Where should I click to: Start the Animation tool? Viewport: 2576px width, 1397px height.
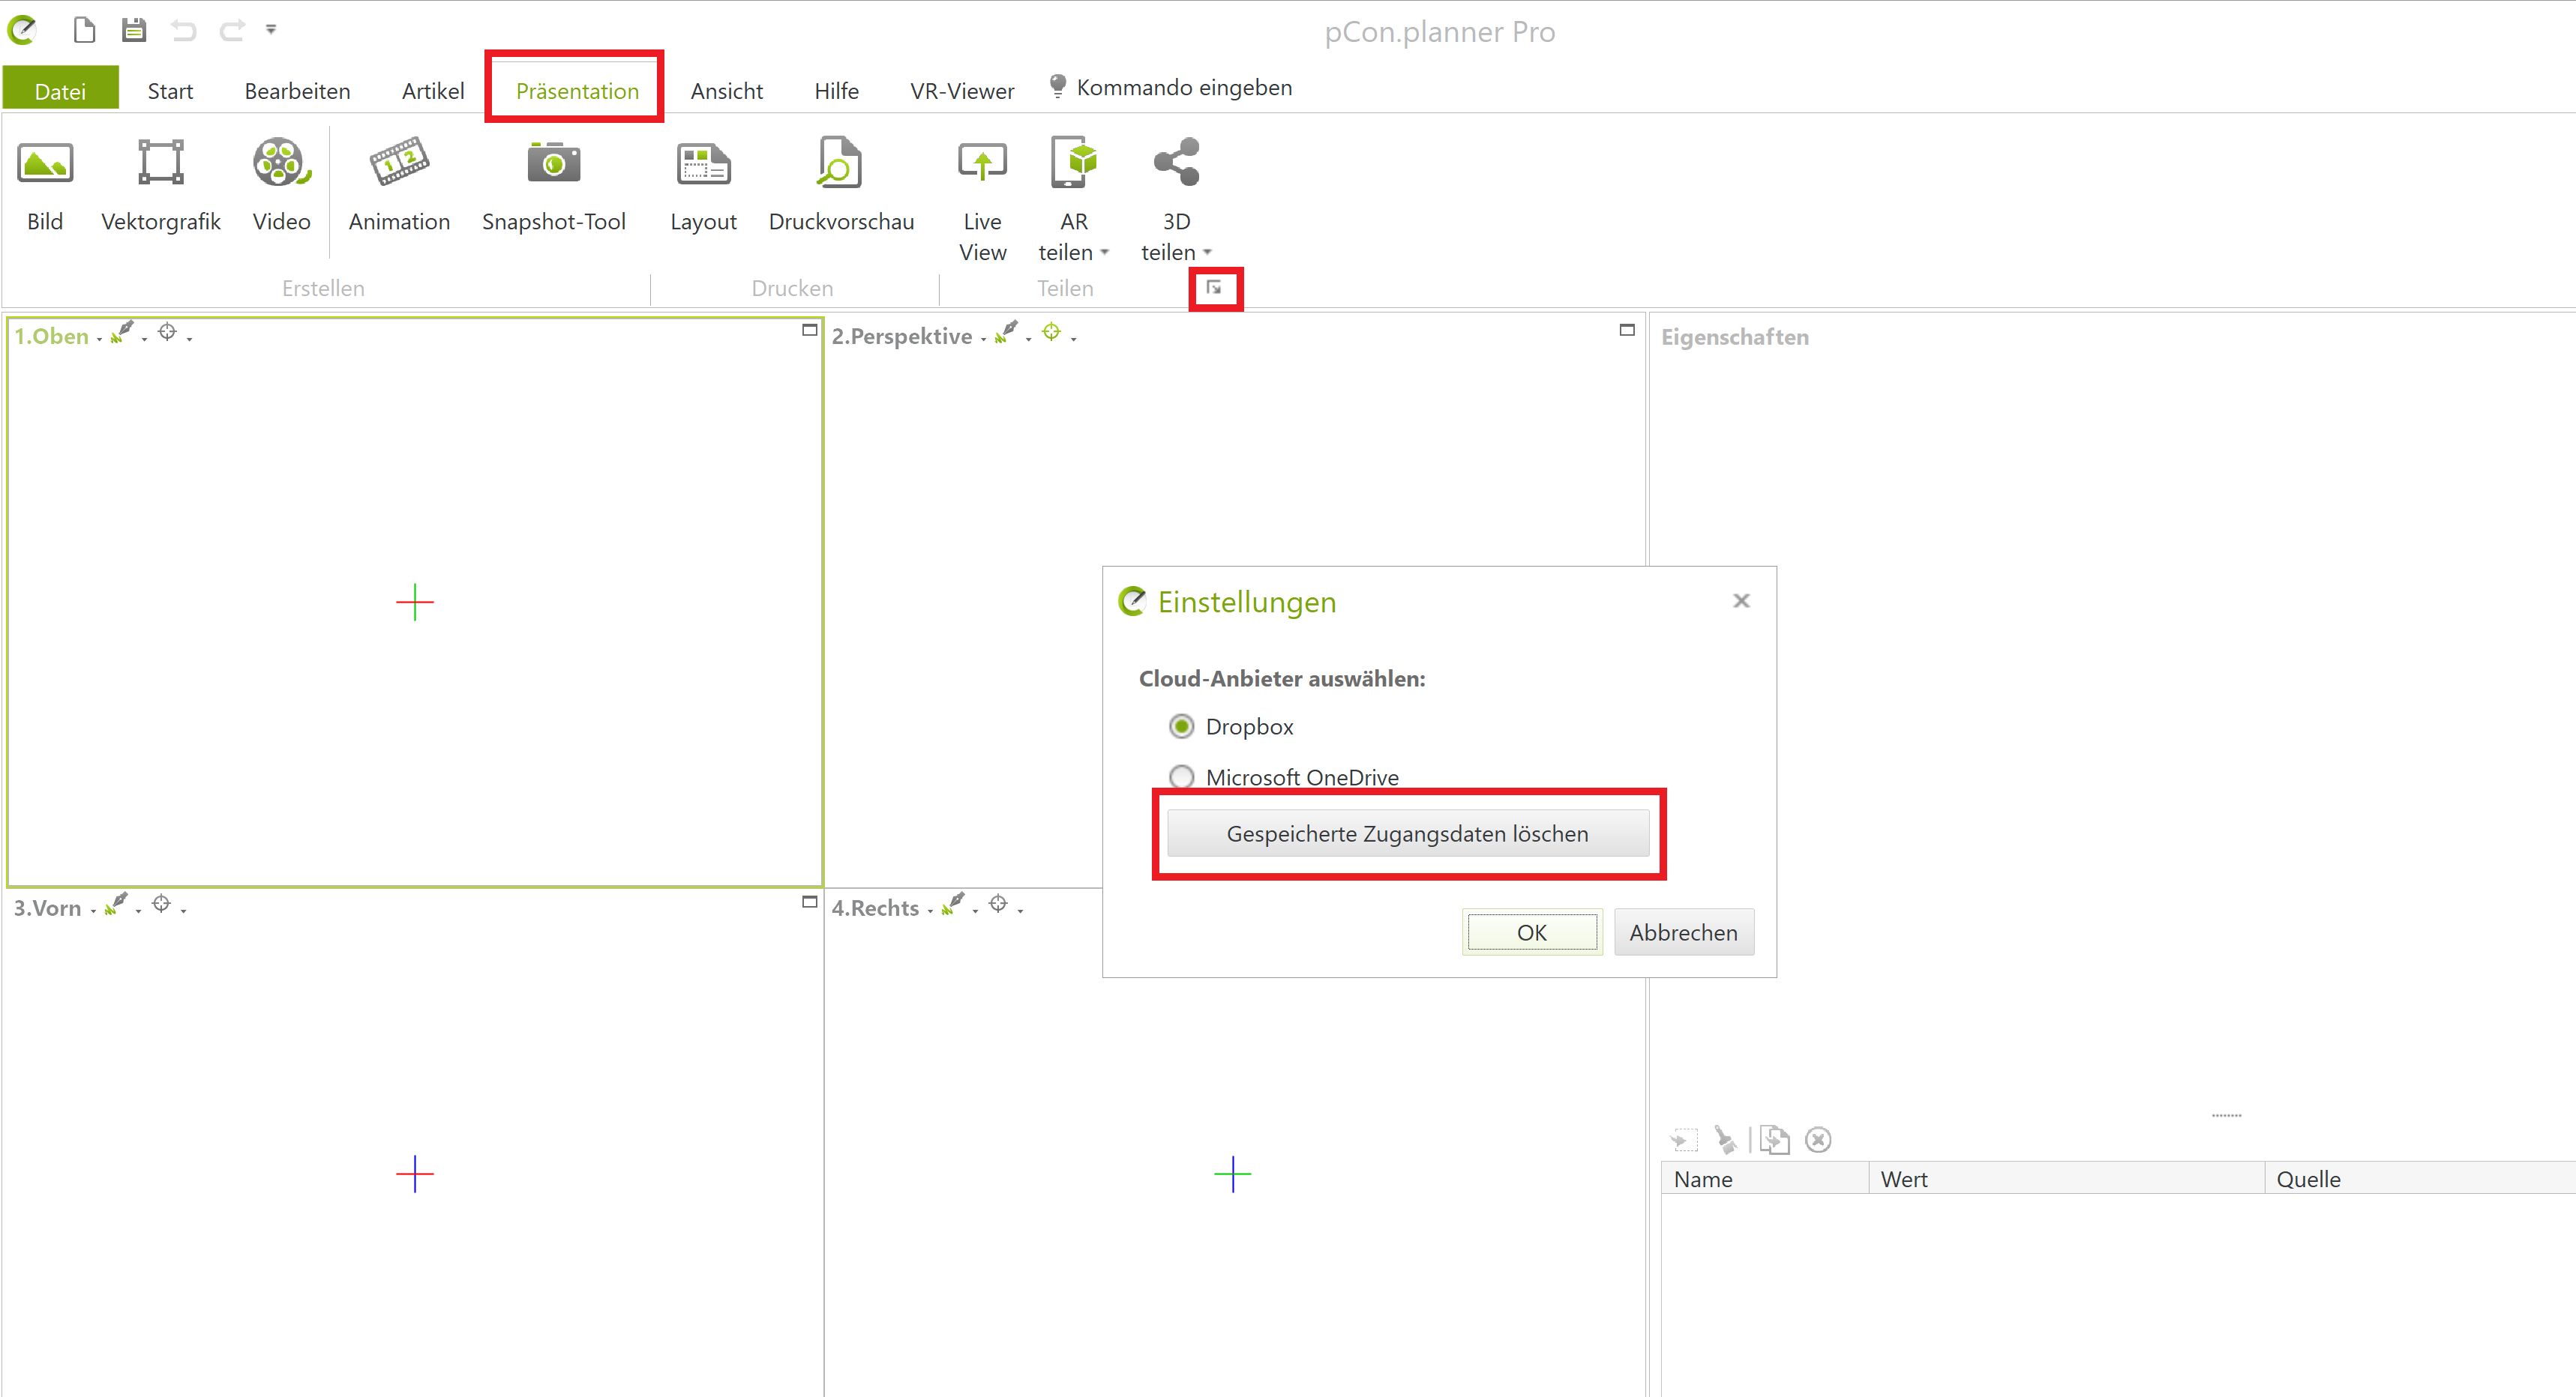399,163
